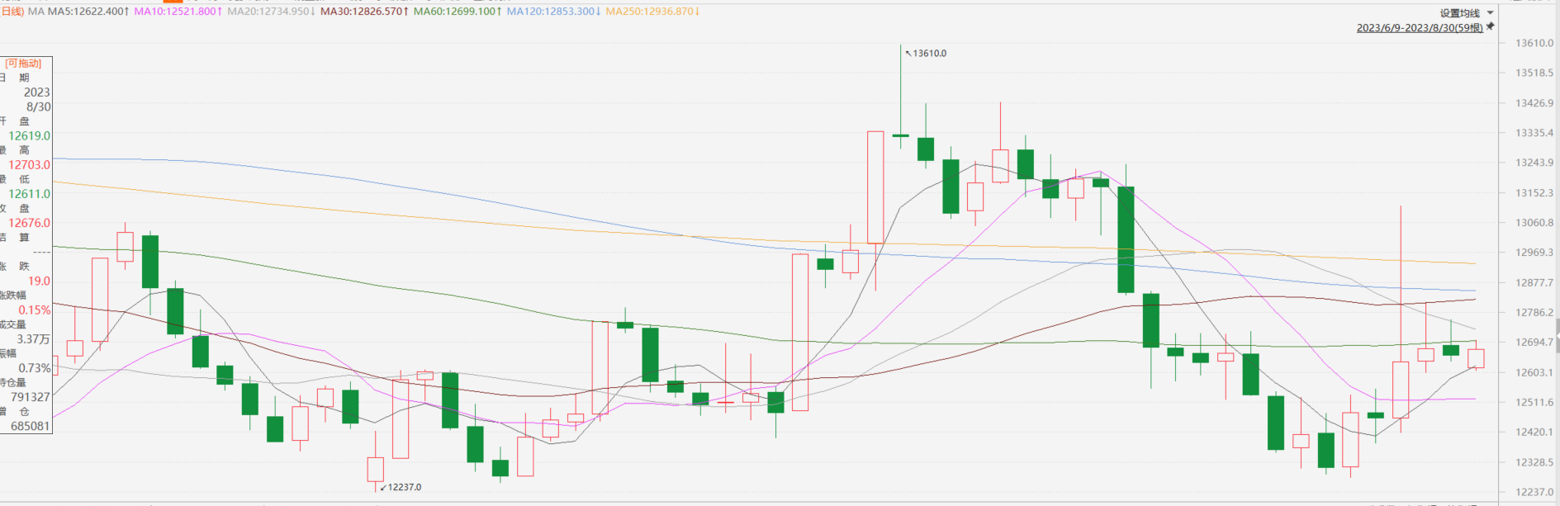This screenshot has width=1560, height=506.
Task: Click the tall red candle below 13610.0 marker's left
Action: 875,187
